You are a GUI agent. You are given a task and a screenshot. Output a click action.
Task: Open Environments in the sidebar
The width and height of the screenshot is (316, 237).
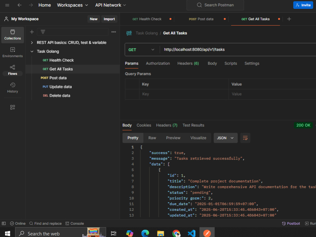pos(13,52)
